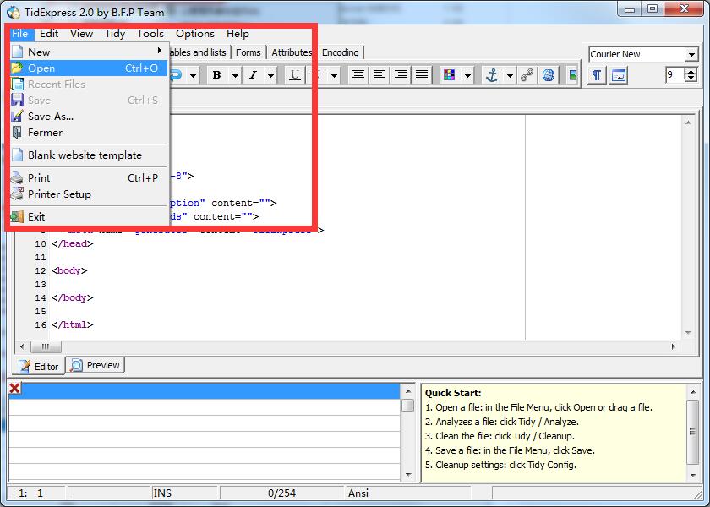The image size is (710, 507).
Task: Expand the bold button dropdown arrow
Action: point(235,74)
